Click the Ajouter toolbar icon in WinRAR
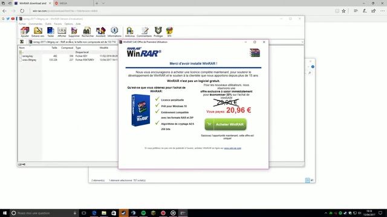Image resolution: width=387 pixels, height=217 pixels. 25,32
